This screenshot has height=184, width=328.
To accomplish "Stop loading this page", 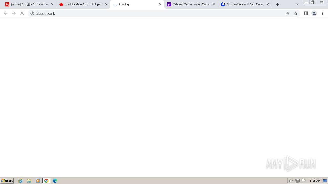I will pyautogui.click(x=22, y=13).
